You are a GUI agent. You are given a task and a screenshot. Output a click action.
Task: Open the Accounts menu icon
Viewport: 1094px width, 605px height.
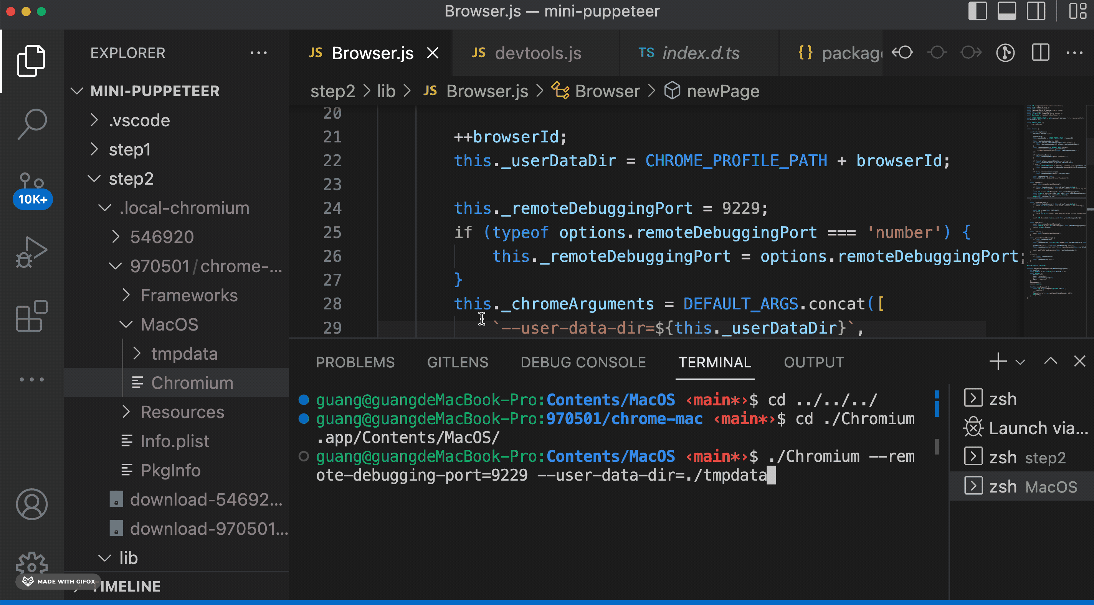pos(32,504)
